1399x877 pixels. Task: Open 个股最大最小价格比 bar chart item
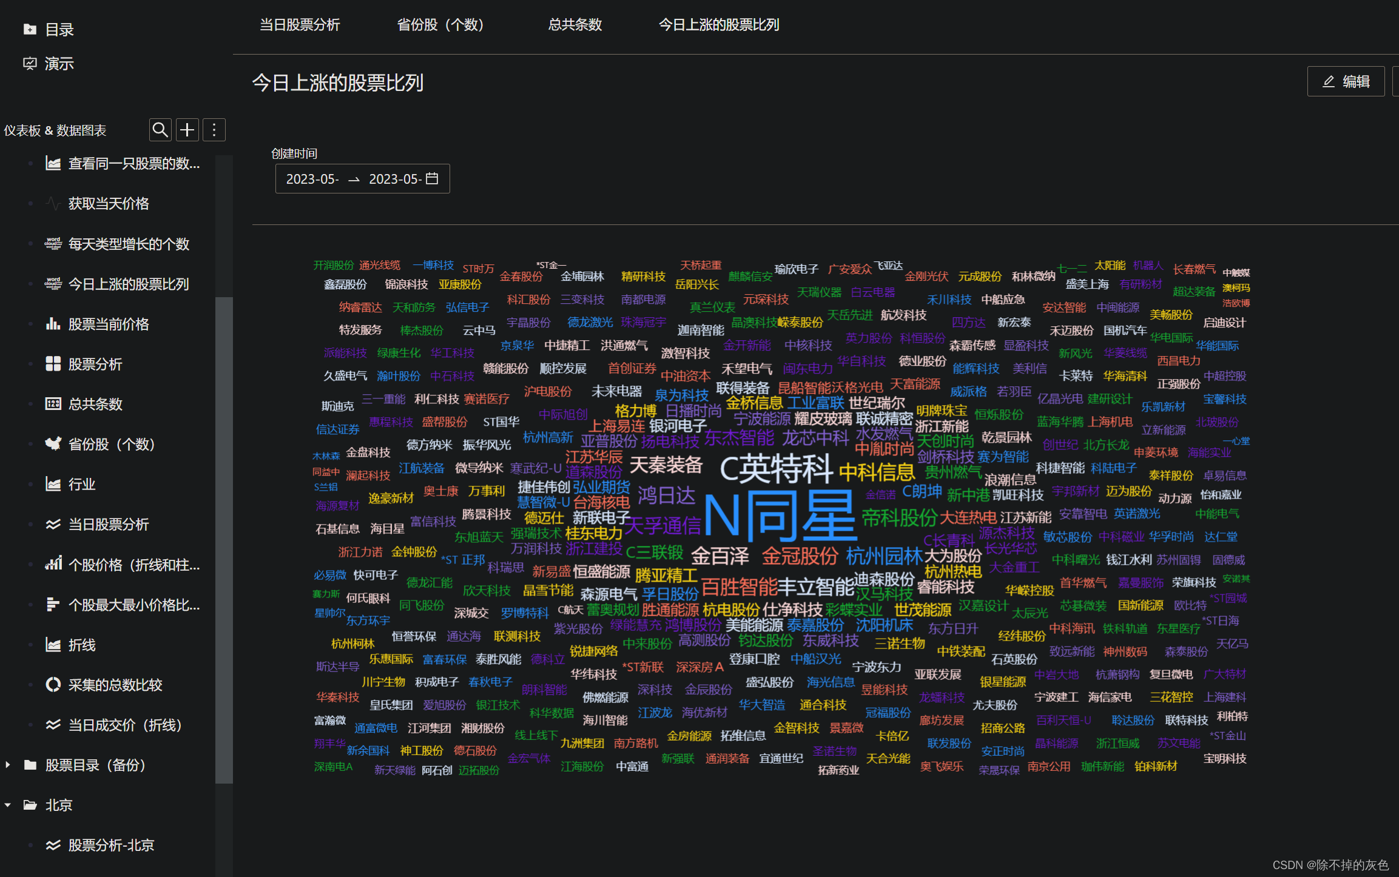point(133,605)
